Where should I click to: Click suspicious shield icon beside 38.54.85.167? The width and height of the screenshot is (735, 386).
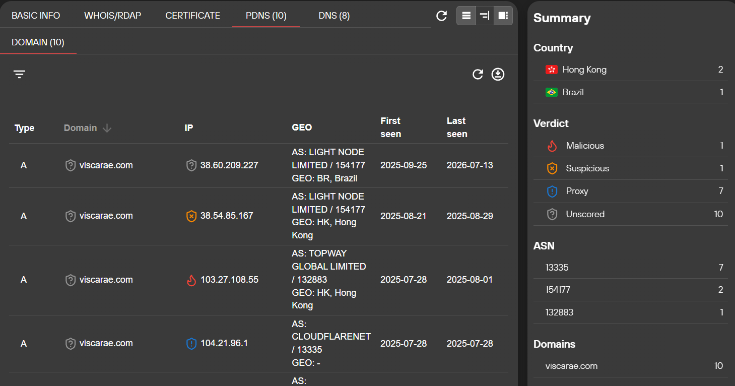point(191,216)
